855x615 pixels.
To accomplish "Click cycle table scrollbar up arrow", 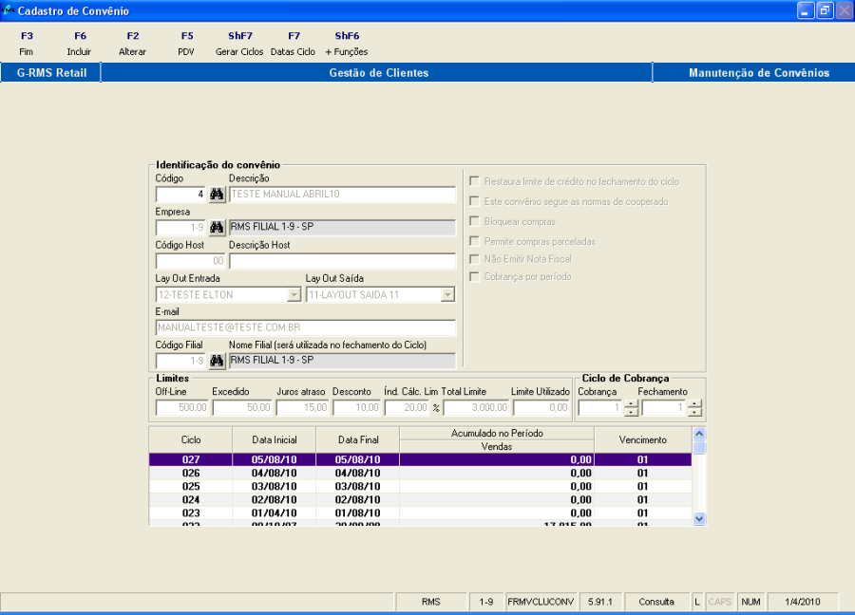I will [699, 434].
